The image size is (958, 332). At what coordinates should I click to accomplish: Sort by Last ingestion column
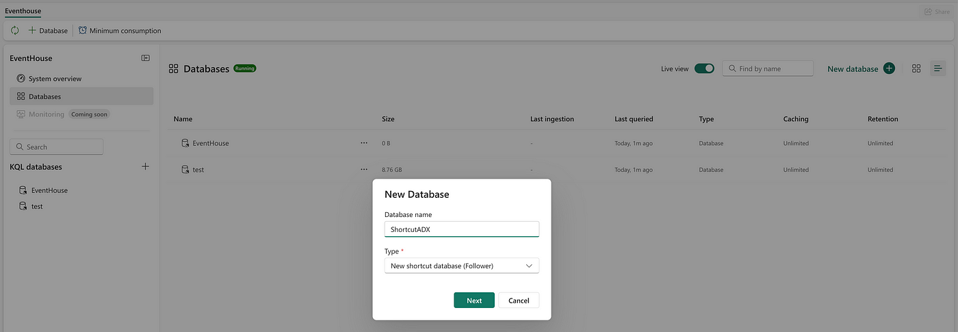(552, 119)
